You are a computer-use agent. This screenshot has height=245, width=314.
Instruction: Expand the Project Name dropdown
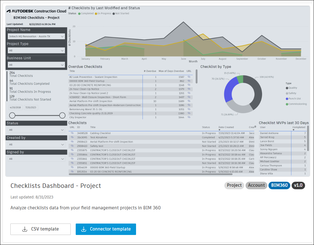click(36, 36)
